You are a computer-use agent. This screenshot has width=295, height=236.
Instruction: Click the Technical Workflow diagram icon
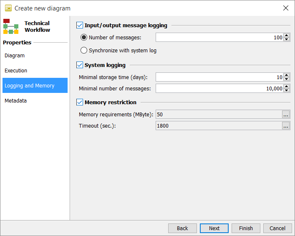11,26
